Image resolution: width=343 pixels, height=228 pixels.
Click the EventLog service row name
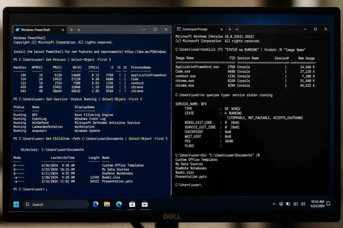(39, 119)
